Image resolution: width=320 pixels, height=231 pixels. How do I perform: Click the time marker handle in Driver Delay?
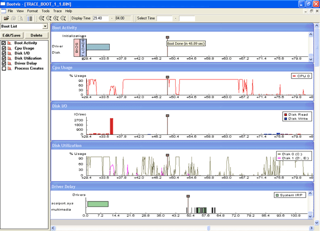188,196
